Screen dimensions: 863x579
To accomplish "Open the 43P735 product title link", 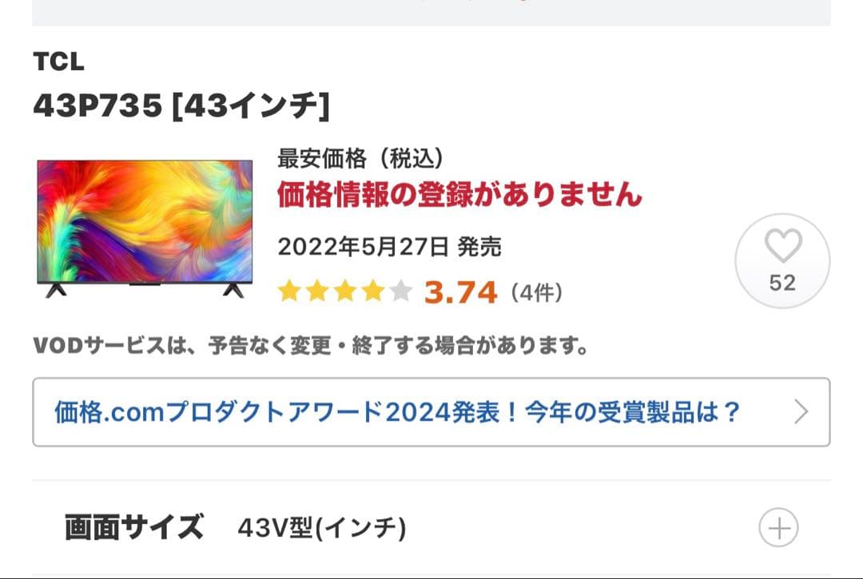I will 181,102.
